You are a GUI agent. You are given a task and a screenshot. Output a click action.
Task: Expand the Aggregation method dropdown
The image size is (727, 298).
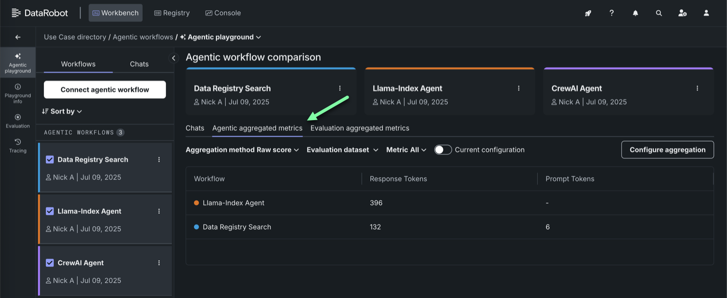tap(242, 150)
